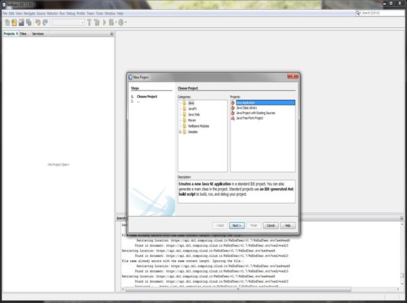
Task: Click the Debug Project toolbar icon
Action: (111, 22)
